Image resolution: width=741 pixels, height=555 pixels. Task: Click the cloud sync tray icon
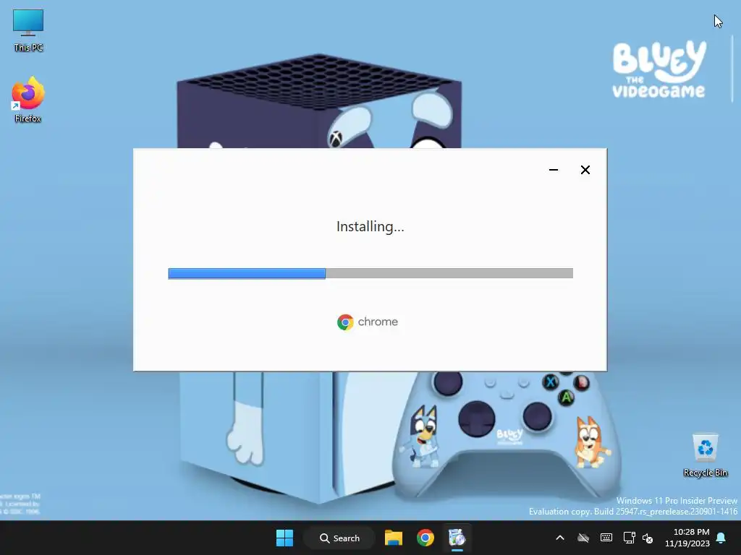point(583,538)
